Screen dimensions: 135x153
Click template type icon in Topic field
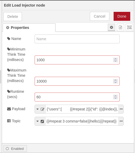(x=42, y=121)
